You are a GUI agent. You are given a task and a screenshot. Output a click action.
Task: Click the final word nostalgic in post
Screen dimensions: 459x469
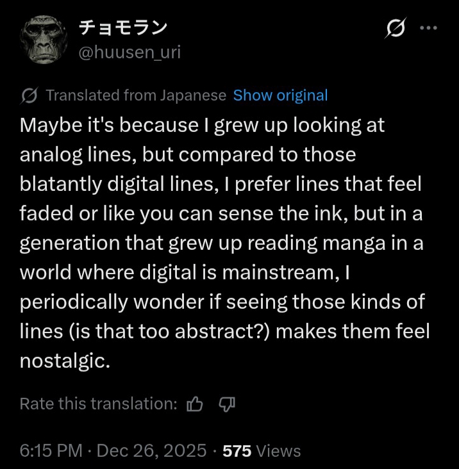[65, 361]
